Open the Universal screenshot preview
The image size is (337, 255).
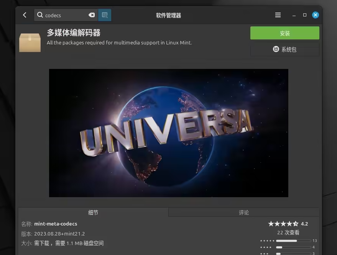(x=168, y=133)
